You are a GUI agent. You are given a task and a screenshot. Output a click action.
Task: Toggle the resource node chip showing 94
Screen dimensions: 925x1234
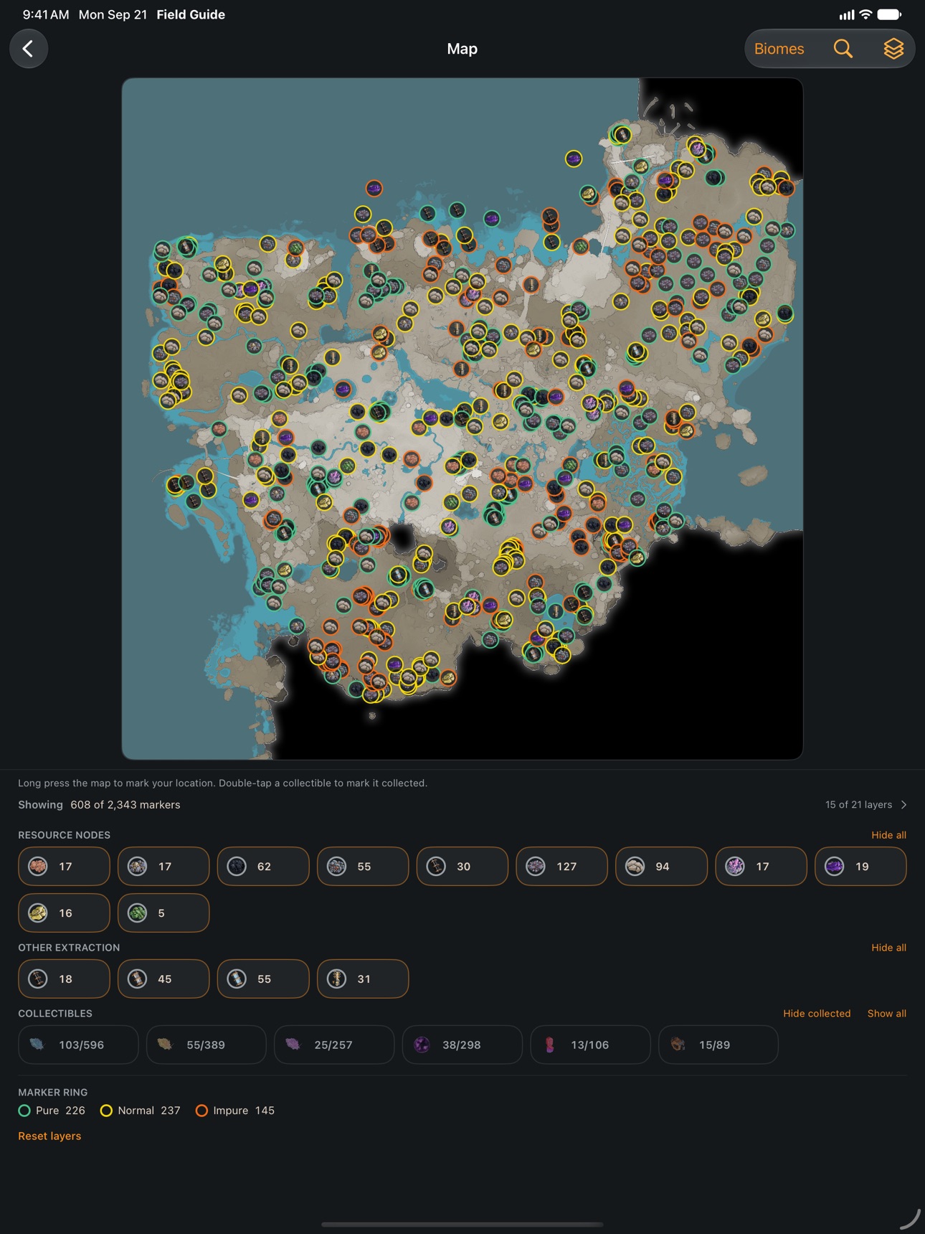click(x=661, y=867)
